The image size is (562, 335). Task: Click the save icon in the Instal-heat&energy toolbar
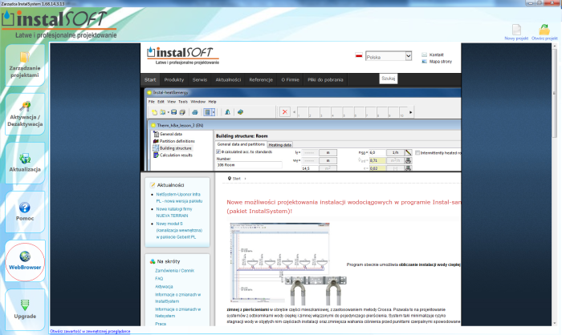(x=174, y=112)
